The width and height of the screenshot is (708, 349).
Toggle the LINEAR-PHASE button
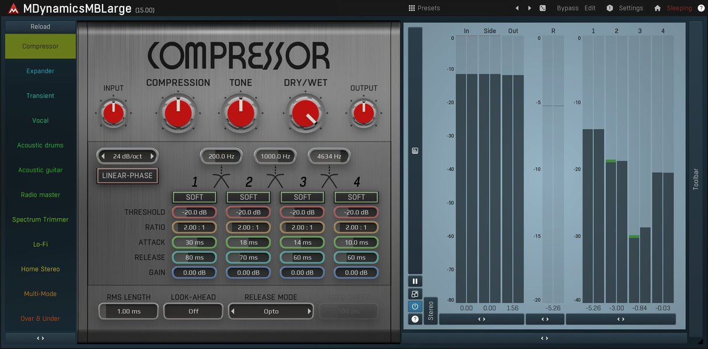point(127,176)
